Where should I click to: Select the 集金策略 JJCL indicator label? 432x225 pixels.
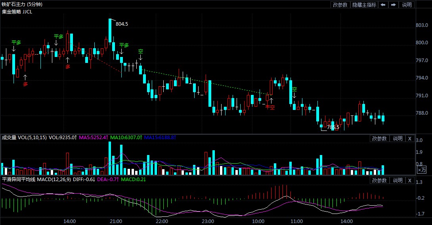[x=17, y=12]
